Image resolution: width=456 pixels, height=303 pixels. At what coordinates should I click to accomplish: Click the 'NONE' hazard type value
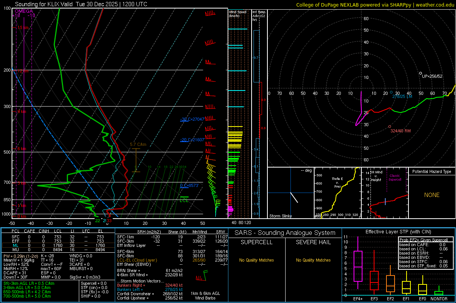click(432, 195)
